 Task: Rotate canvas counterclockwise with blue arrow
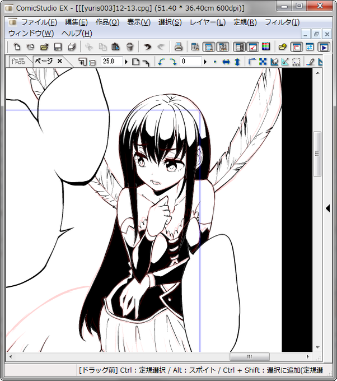(162, 62)
